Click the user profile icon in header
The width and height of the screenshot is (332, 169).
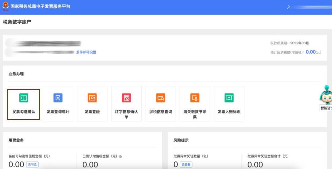pos(288,7)
